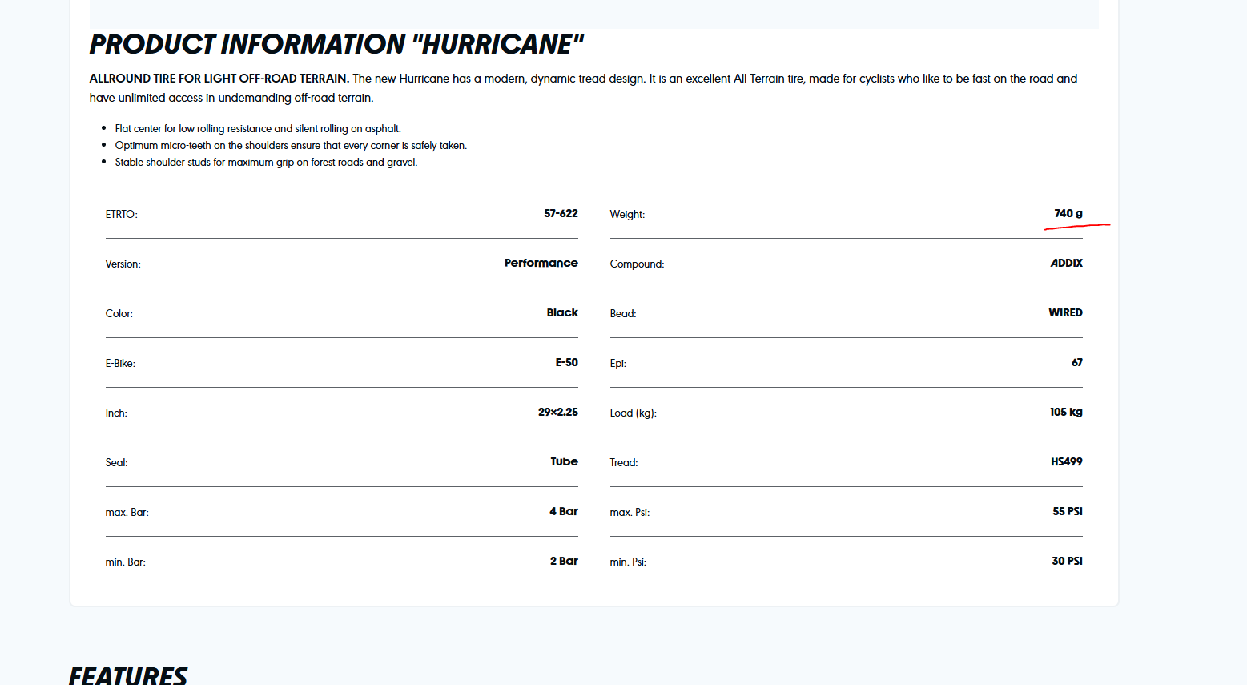Click the "Flat center for low rolling resistance" bullet
Screen dimensions: 1247x685
point(257,128)
